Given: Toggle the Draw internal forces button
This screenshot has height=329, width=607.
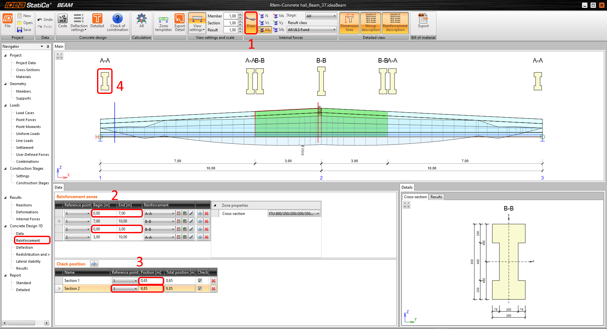Looking at the screenshot, I should pos(251,22).
